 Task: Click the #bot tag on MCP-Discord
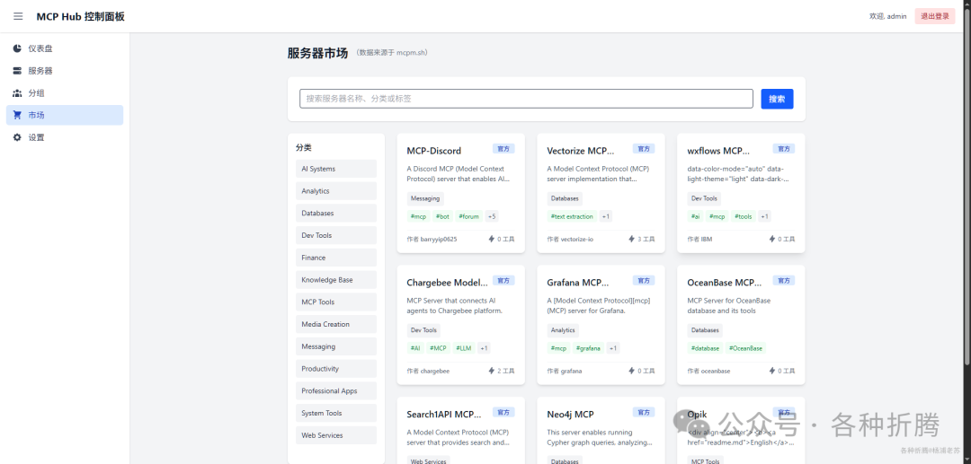442,216
